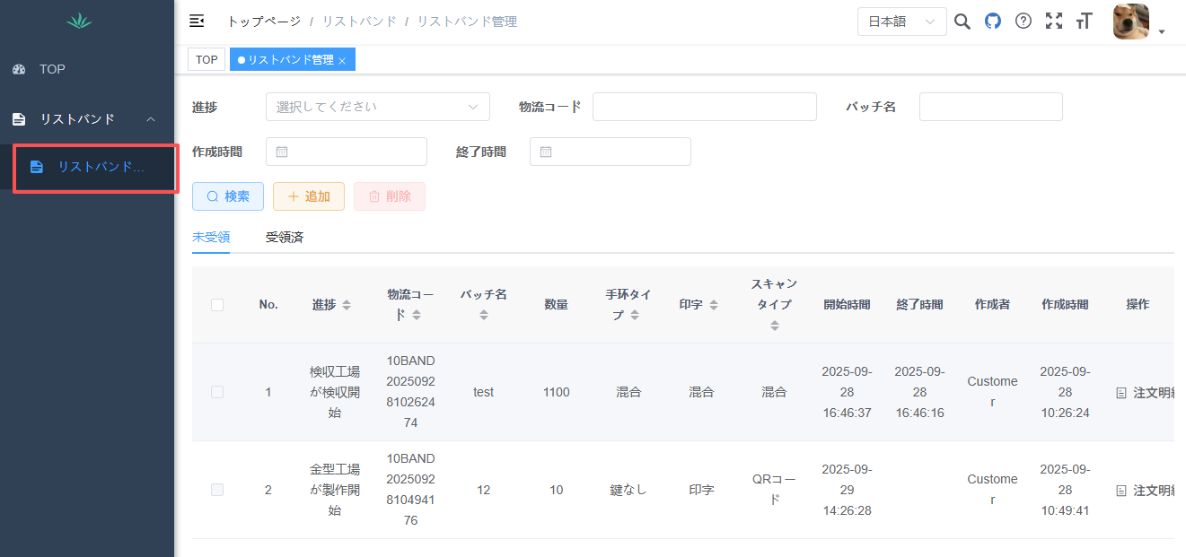Select the checkbox for row 1
Viewport: 1186px width, 557px height.
(217, 392)
